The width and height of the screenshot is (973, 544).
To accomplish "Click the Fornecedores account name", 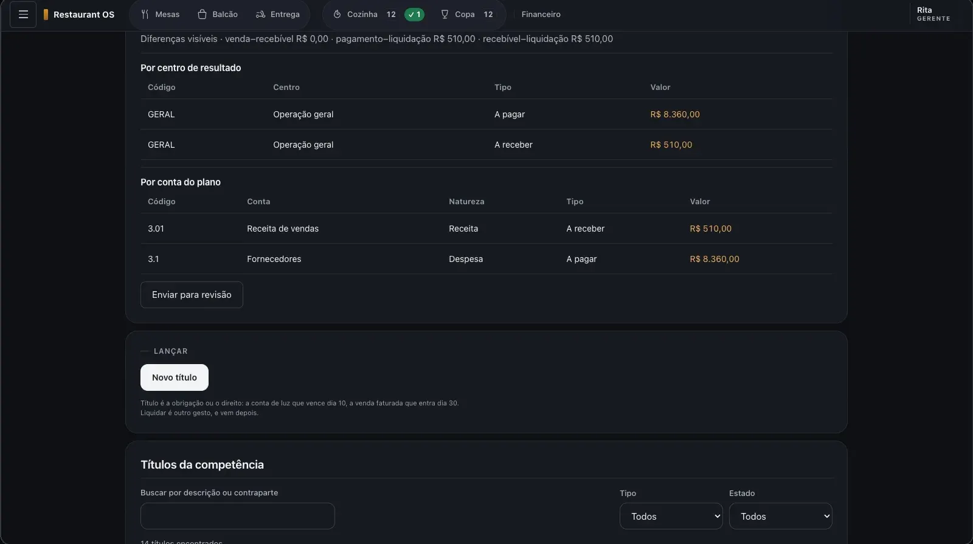I will [274, 259].
